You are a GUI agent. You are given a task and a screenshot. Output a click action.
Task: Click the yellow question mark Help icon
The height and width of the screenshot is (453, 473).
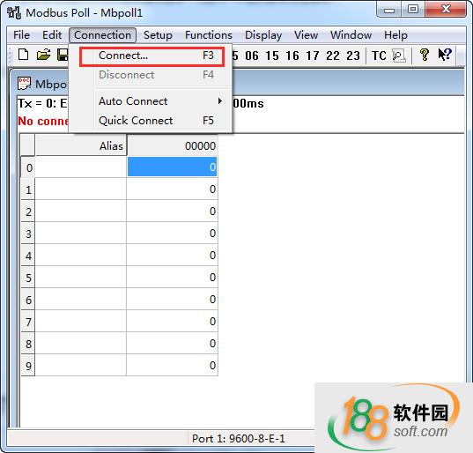coord(425,55)
